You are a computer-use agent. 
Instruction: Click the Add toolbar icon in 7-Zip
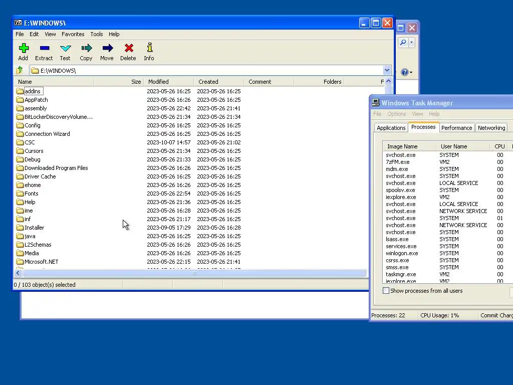(x=24, y=48)
